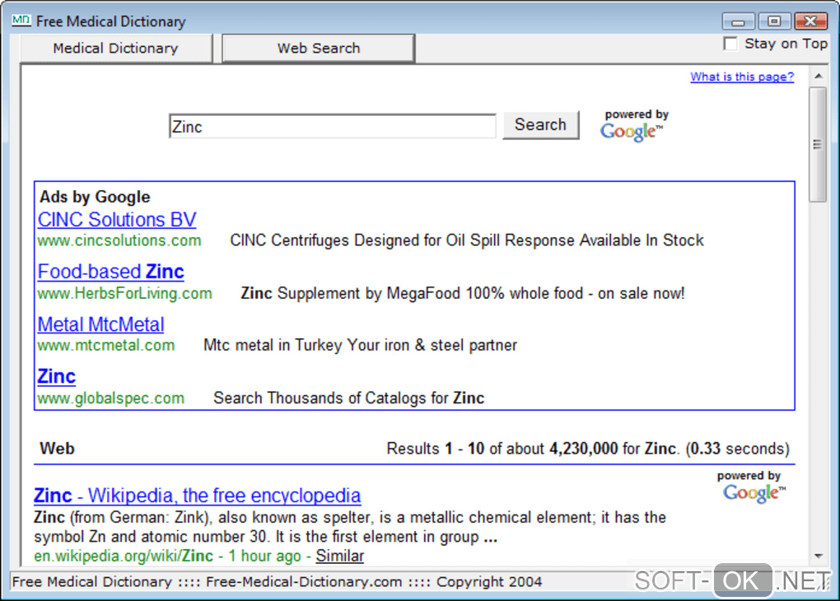Viewport: 840px width, 601px height.
Task: Switch to the Medical Dictionary tab
Action: point(116,49)
